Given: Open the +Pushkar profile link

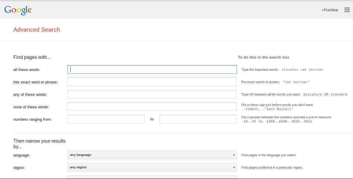Looking at the screenshot, I should click(330, 10).
